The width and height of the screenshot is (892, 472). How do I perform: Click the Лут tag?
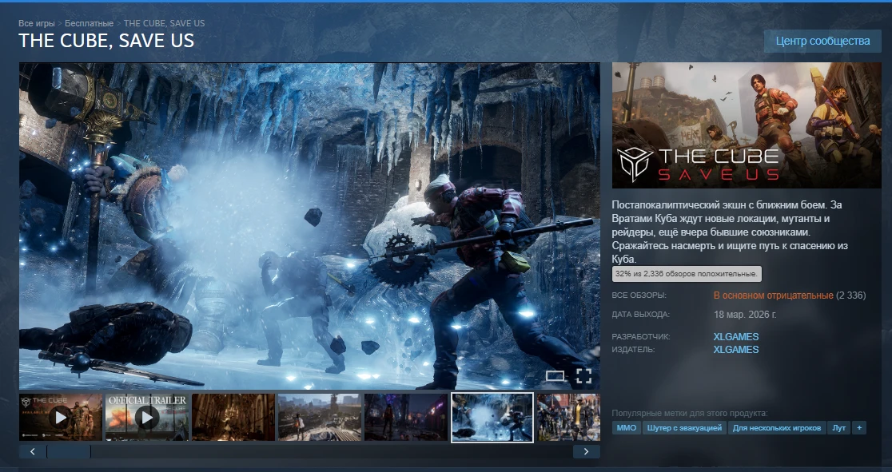click(x=838, y=428)
